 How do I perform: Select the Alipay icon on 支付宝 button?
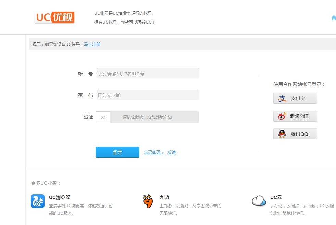pos(282,98)
